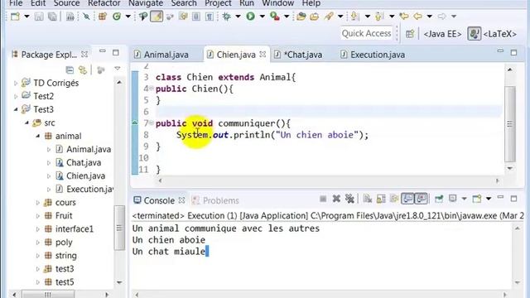
Task: Open the Refactor menu
Action: pos(104,3)
